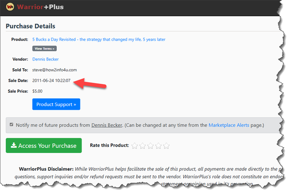The height and width of the screenshot is (195, 291).
Task: Click the Sold To email address text
Action: pyautogui.click(x=54, y=70)
